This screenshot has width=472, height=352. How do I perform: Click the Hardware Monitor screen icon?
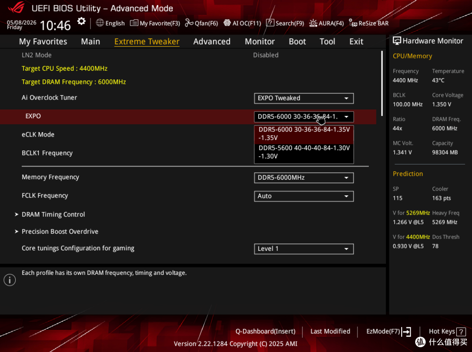coord(397,41)
